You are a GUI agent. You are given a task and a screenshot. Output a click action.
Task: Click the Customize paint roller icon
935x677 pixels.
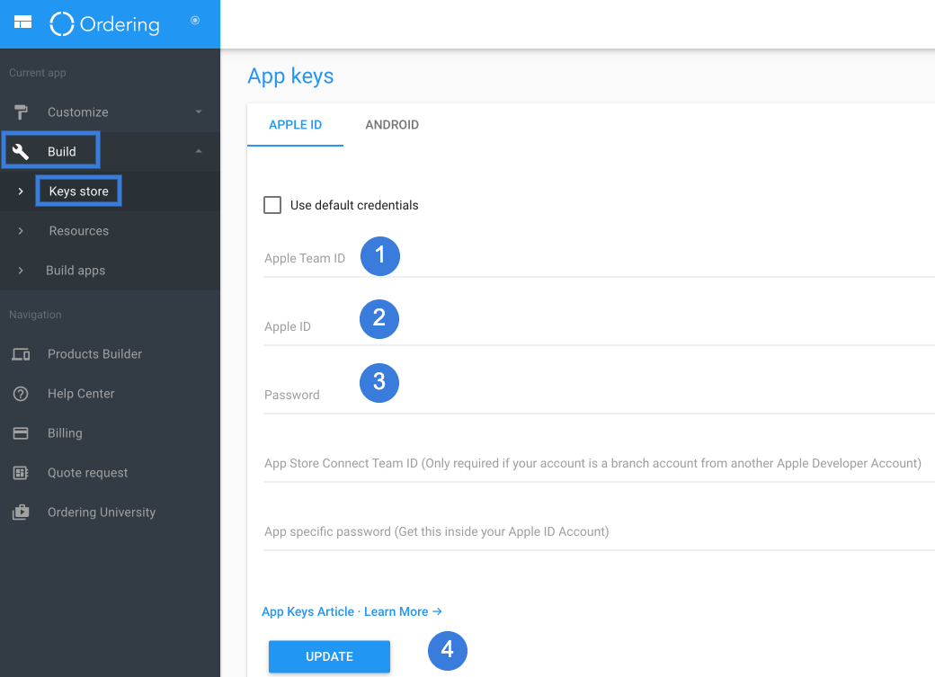(x=21, y=112)
